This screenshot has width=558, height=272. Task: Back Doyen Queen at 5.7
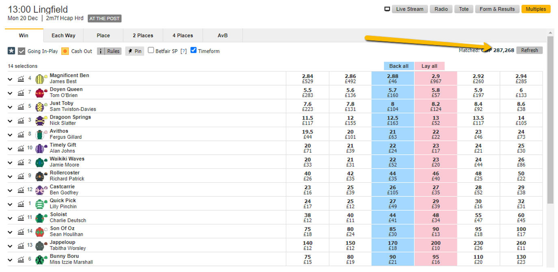click(393, 93)
